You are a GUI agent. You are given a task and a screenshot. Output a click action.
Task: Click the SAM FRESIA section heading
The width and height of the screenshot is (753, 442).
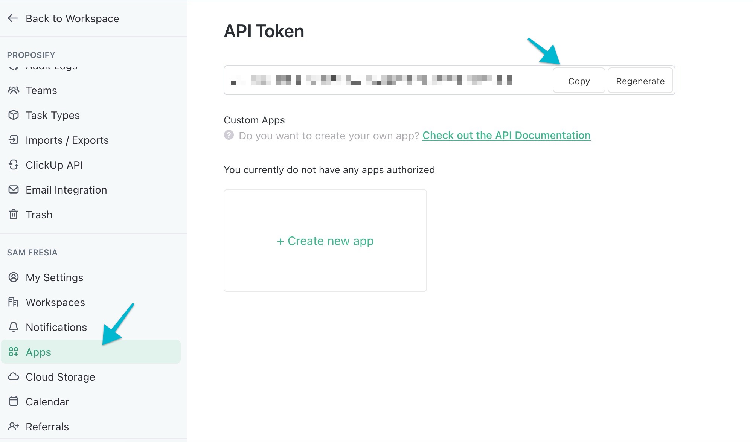(x=32, y=253)
